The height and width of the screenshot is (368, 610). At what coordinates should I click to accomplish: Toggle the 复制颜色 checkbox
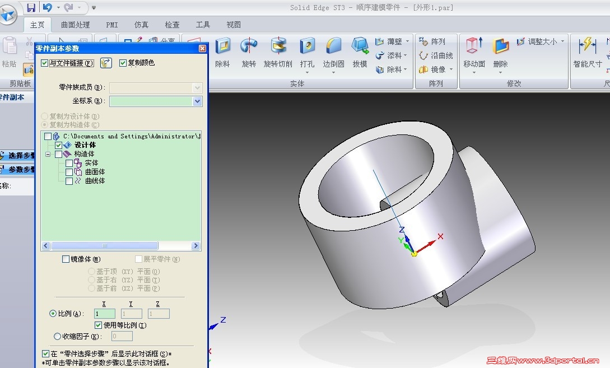(x=123, y=63)
